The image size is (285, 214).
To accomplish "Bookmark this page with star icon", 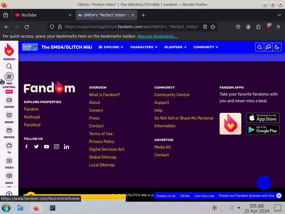I will pyautogui.click(x=213, y=27).
